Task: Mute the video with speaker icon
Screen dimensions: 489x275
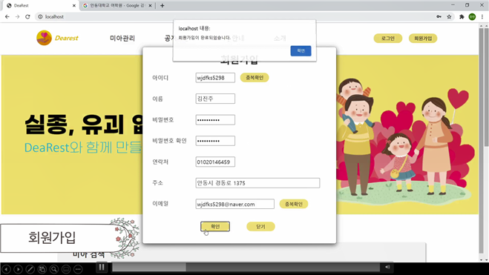Action: tap(387, 267)
